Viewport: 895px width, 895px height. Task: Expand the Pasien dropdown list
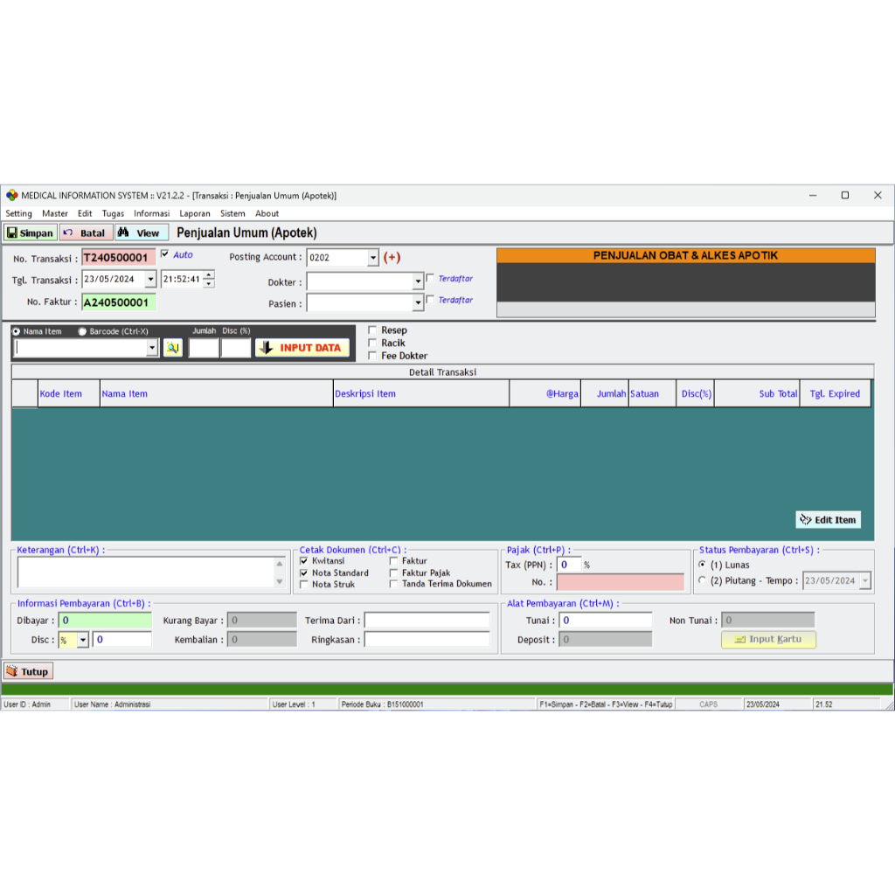(x=419, y=302)
